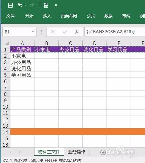Click cell A2 小家电

click(x=22, y=56)
